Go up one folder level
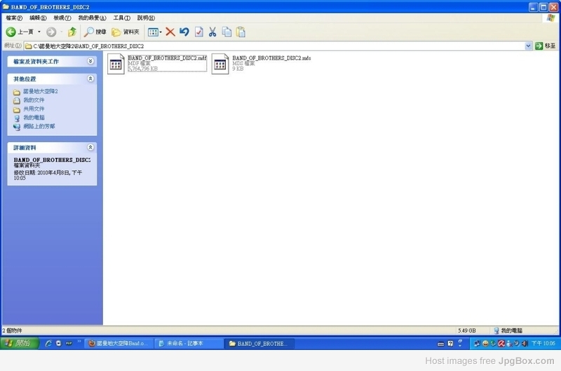The image size is (561, 371). tap(72, 32)
